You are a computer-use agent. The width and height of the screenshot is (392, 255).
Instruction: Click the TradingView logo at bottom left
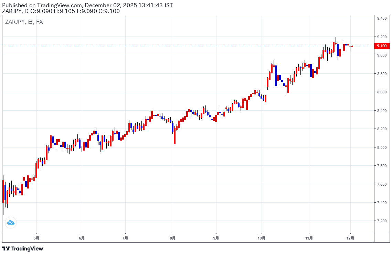pyautogui.click(x=23, y=248)
